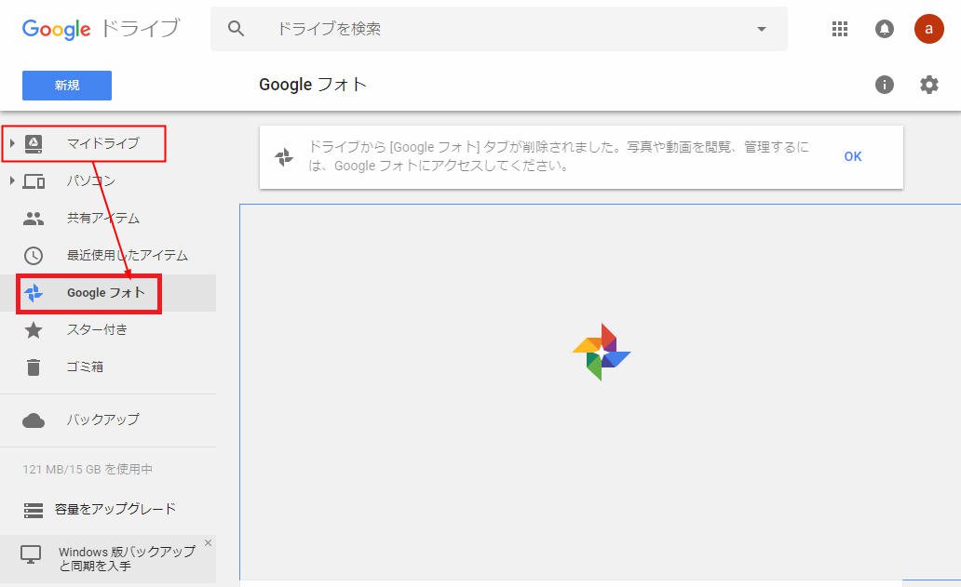Viewport: 961px width, 587px height.
Task: Select Google フォト in the sidebar
Action: coord(106,293)
